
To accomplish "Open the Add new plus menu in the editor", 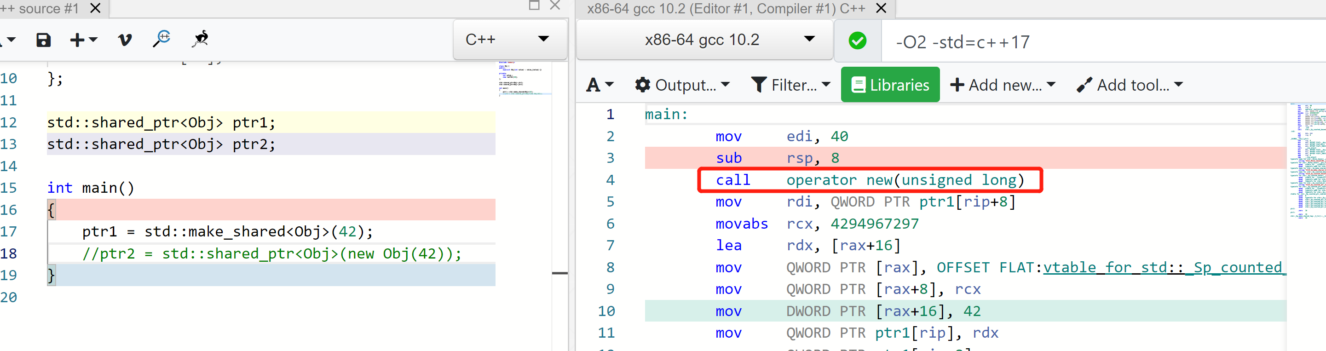I will pyautogui.click(x=83, y=40).
